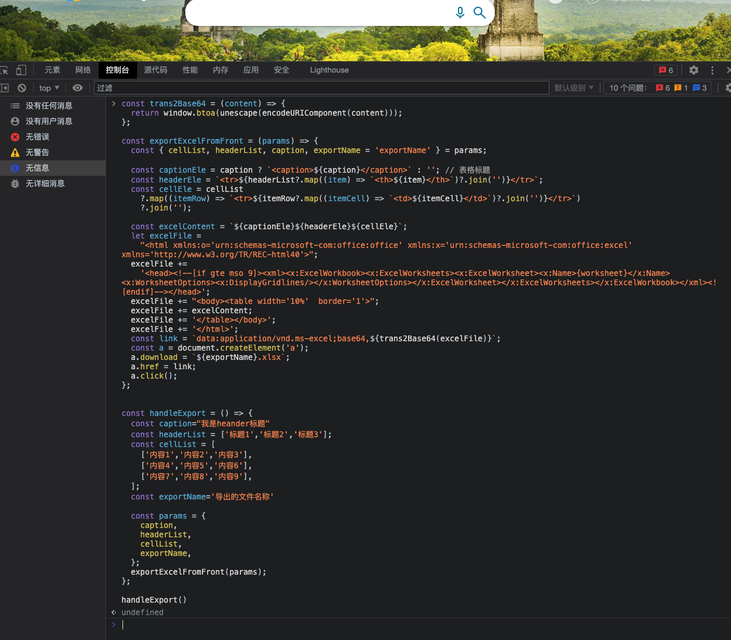
Task: Open the 元素 tab
Action: 52,70
